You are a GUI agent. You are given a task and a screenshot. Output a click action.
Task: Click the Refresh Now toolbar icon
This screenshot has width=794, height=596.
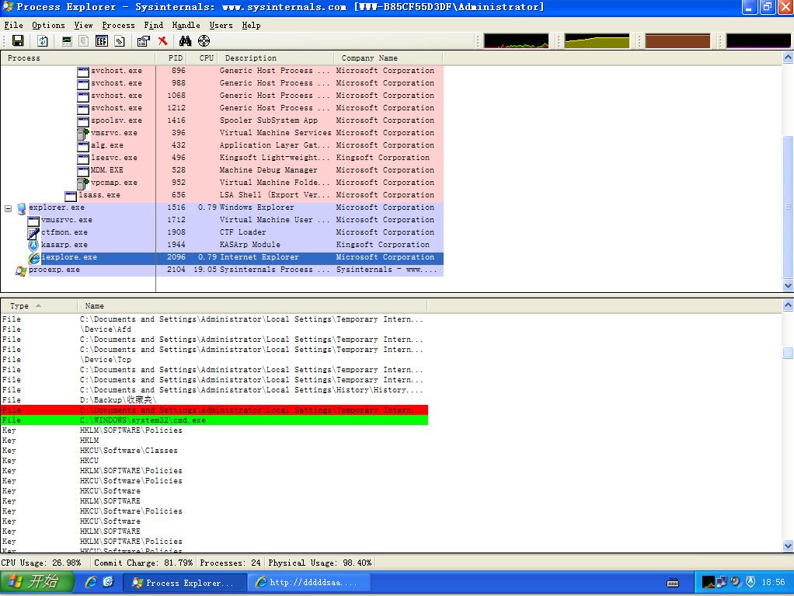(x=43, y=41)
